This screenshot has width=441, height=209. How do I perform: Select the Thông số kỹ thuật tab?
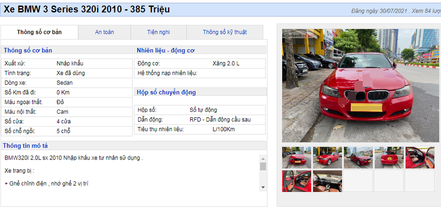click(x=225, y=32)
